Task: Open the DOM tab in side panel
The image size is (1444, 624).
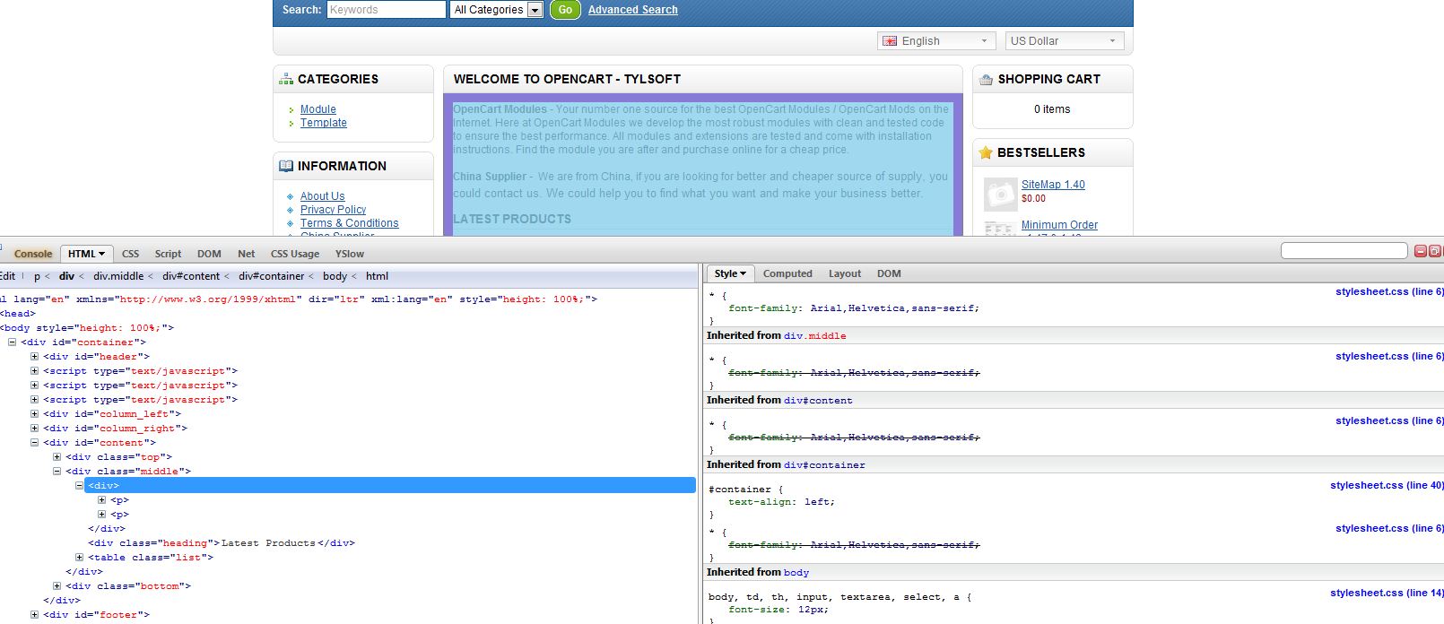Action: (889, 273)
